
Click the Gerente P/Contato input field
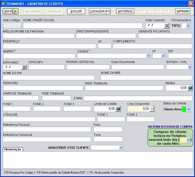[x=165, y=36]
